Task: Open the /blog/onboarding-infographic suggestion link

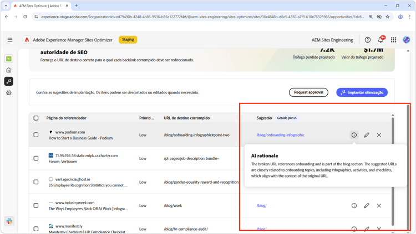Action: coord(281,135)
